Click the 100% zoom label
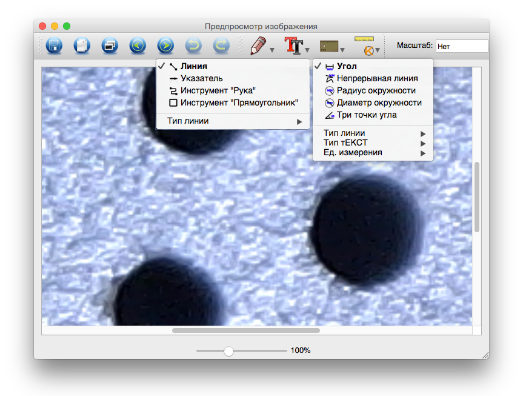523x396 pixels. pyautogui.click(x=300, y=351)
